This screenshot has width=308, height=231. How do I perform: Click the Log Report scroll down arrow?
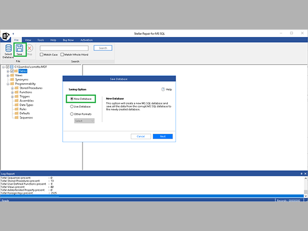[305, 196]
